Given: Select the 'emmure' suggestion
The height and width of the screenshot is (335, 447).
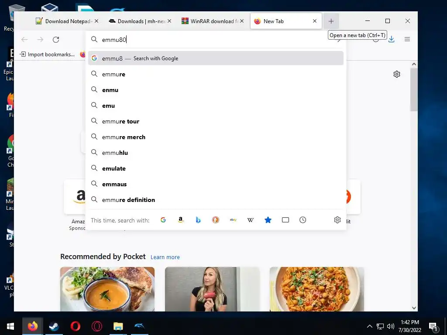Looking at the screenshot, I should point(216,74).
